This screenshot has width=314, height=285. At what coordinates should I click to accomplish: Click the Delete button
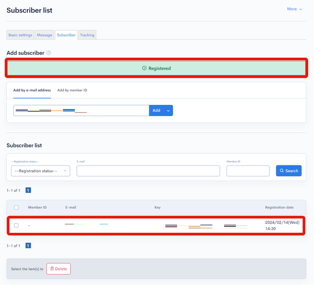59,269
